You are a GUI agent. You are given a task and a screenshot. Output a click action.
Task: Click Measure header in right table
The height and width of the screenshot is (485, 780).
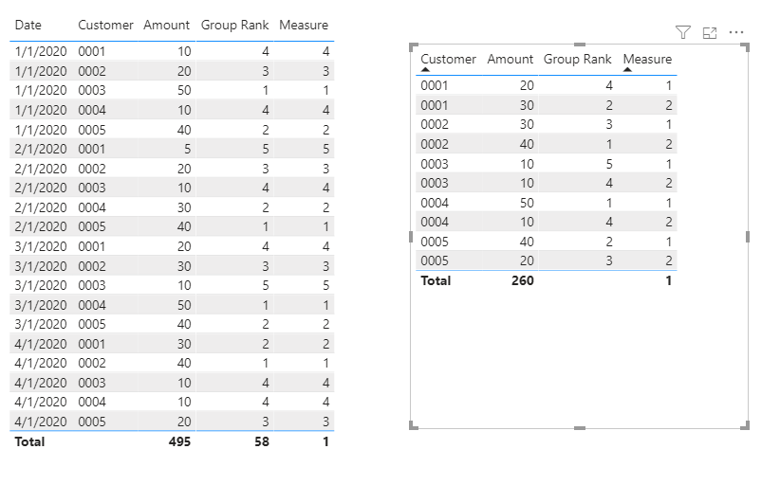tap(647, 59)
